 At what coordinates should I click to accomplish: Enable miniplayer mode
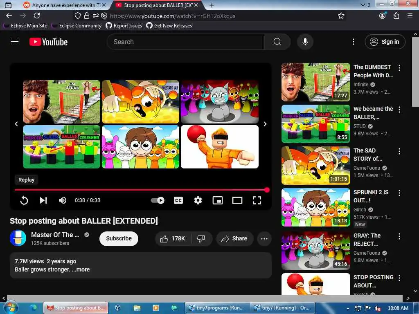218,200
